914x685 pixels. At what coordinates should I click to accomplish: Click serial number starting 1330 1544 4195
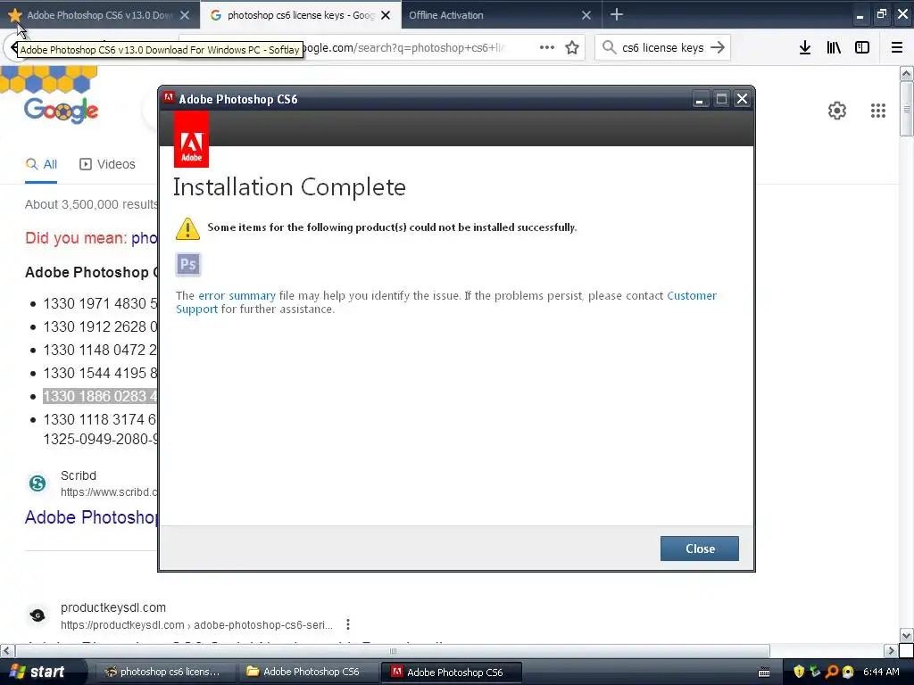(100, 374)
